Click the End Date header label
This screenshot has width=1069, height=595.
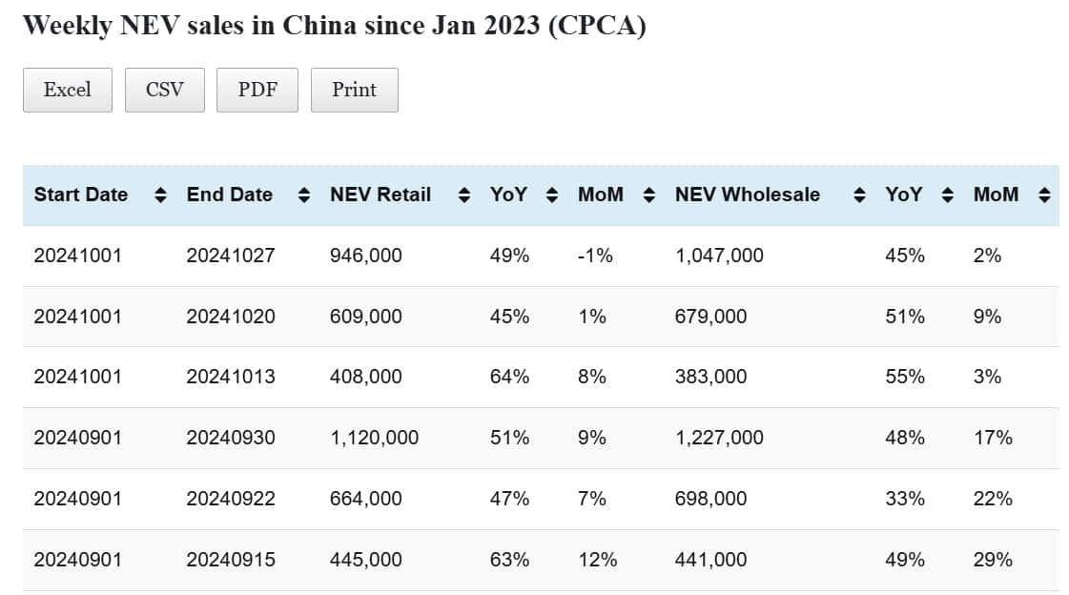pyautogui.click(x=230, y=195)
